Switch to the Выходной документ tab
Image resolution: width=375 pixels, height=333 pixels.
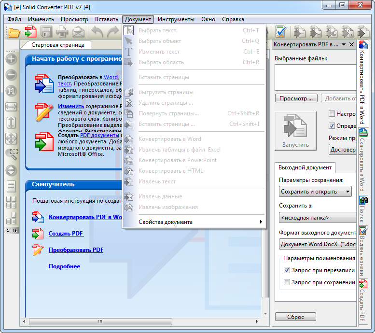tap(305, 167)
